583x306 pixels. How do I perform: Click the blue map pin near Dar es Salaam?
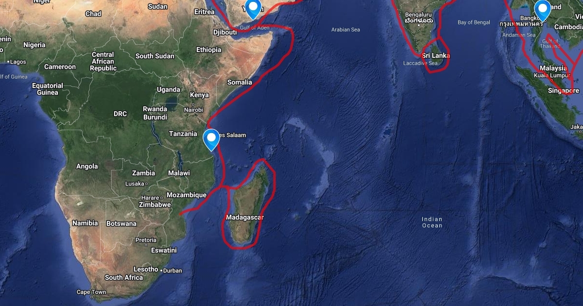click(211, 139)
